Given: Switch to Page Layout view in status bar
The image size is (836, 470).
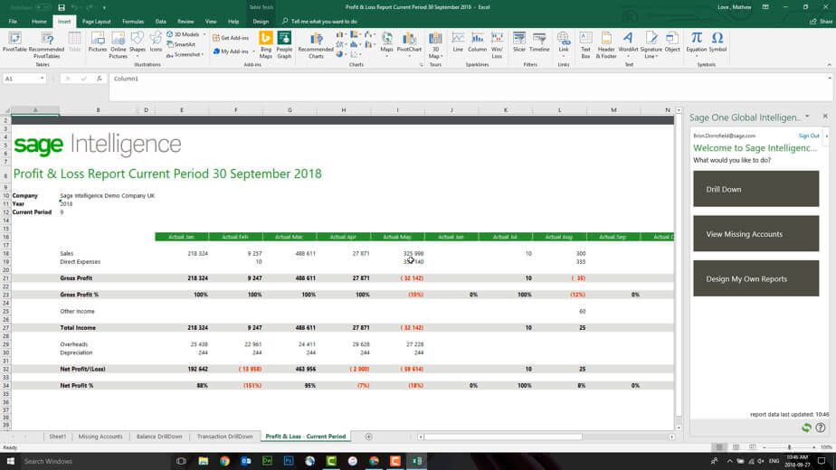Looking at the screenshot, I should (736, 447).
